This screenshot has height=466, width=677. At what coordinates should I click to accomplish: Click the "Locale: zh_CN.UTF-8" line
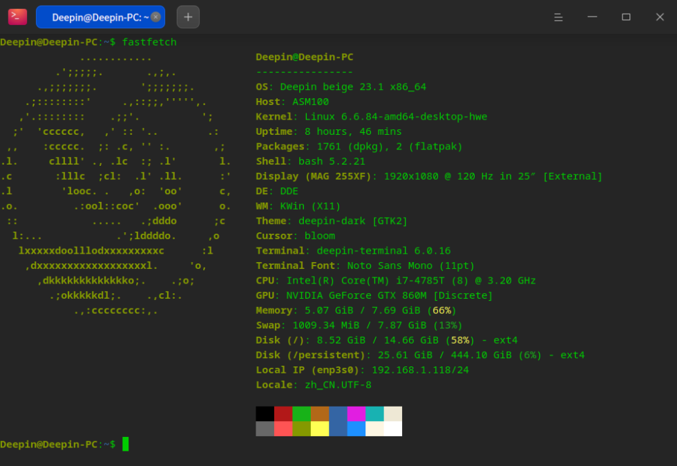[x=314, y=384]
